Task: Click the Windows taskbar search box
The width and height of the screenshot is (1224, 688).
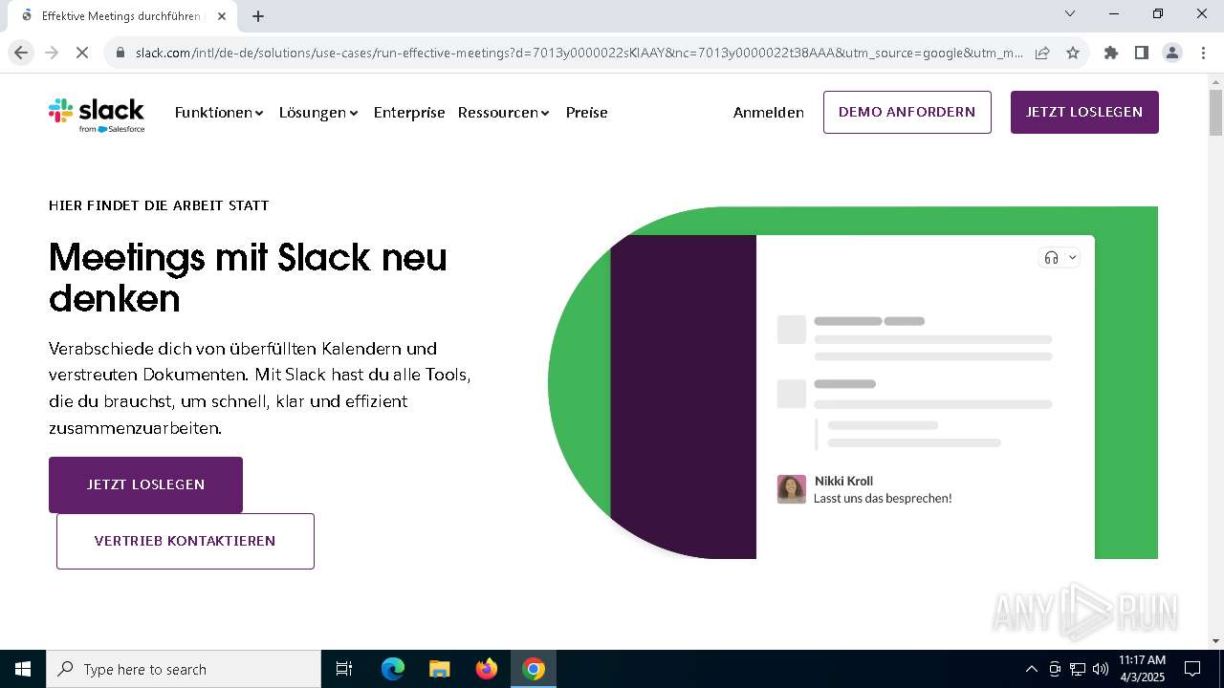Action: point(184,669)
